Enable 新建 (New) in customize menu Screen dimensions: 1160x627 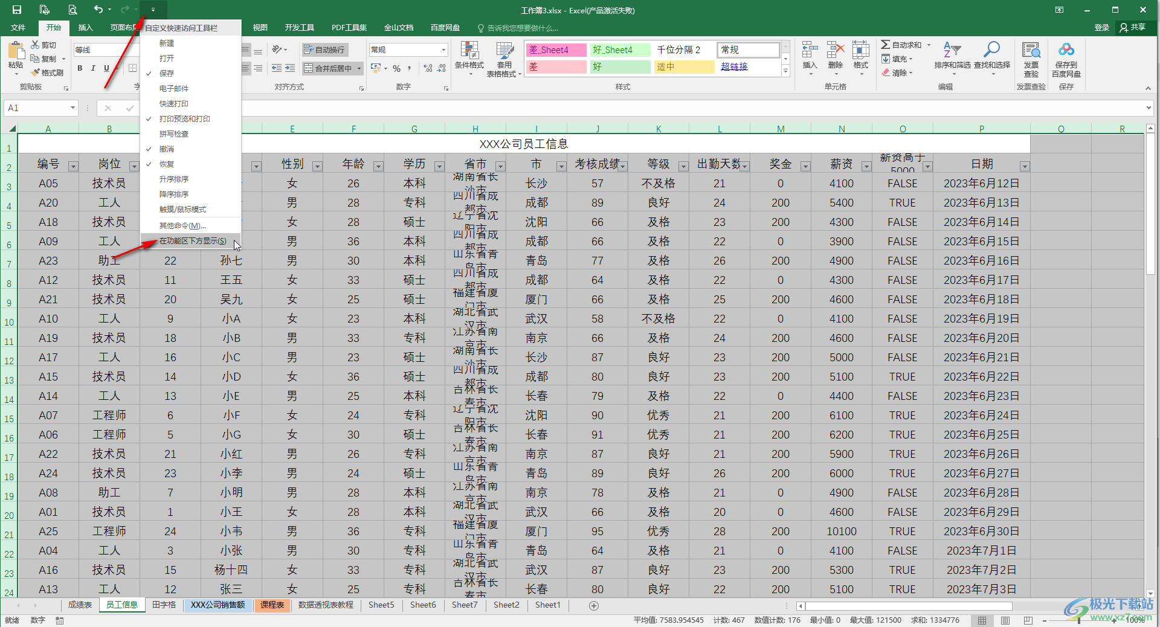pyautogui.click(x=190, y=43)
